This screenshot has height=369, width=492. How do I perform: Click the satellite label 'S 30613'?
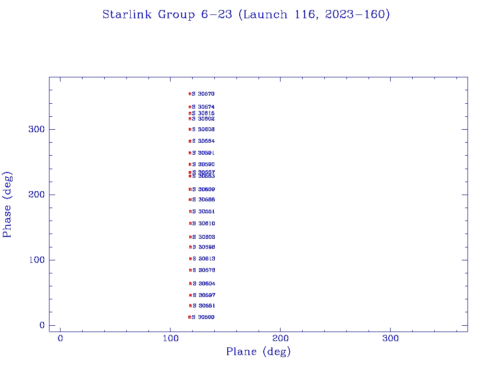(204, 258)
